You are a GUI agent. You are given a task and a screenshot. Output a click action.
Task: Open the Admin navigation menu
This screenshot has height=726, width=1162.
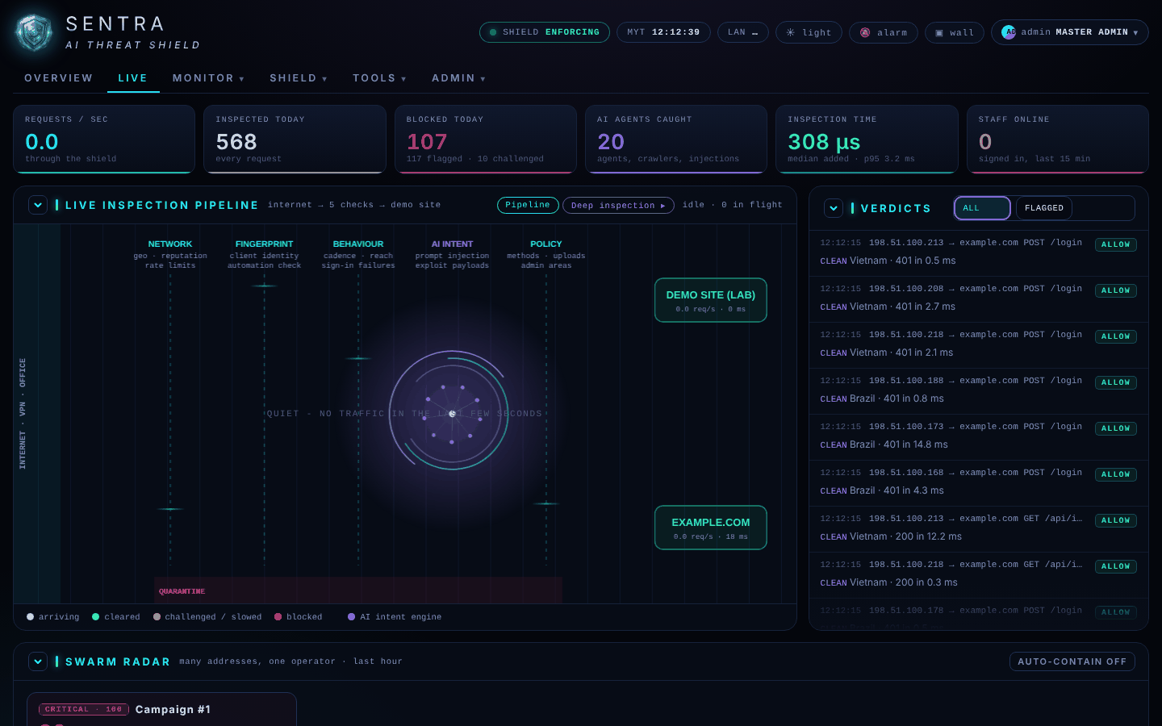click(458, 78)
